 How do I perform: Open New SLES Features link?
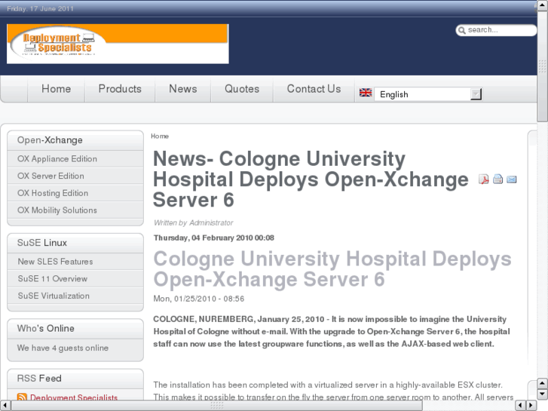coord(55,262)
